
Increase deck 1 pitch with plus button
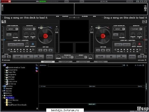(9, 57)
